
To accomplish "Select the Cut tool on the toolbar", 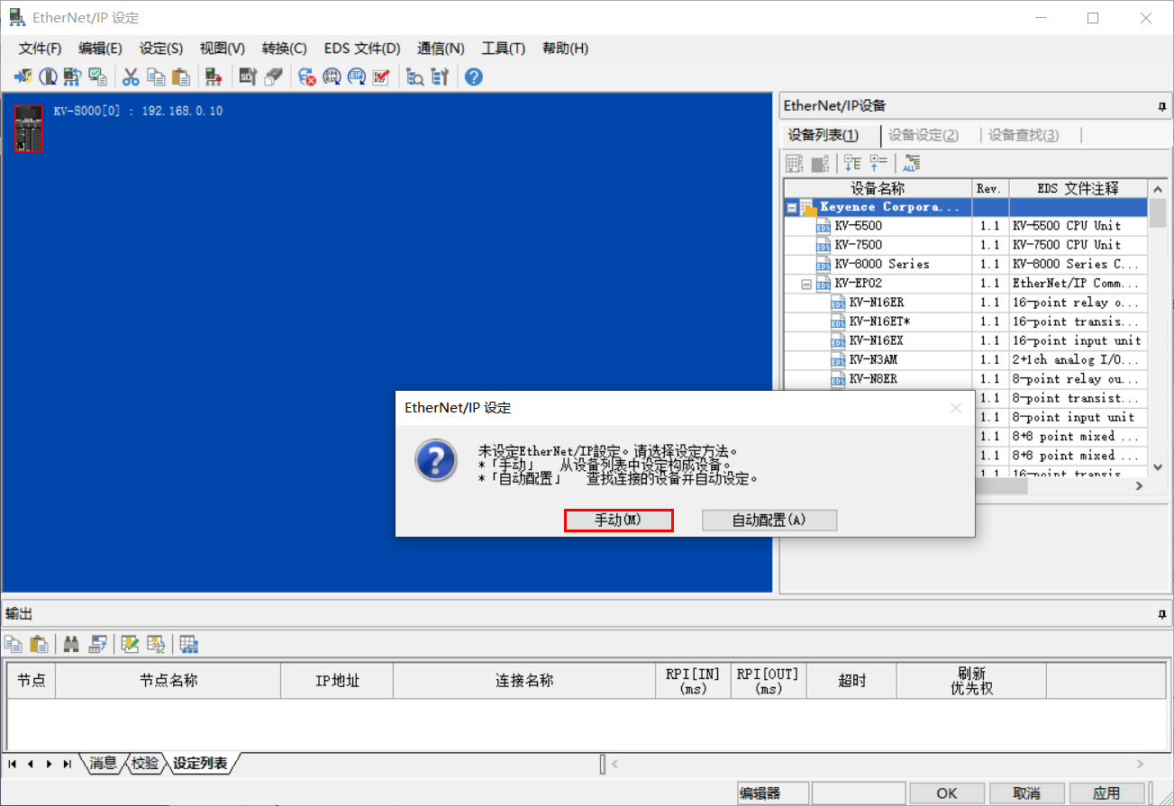I will [131, 77].
